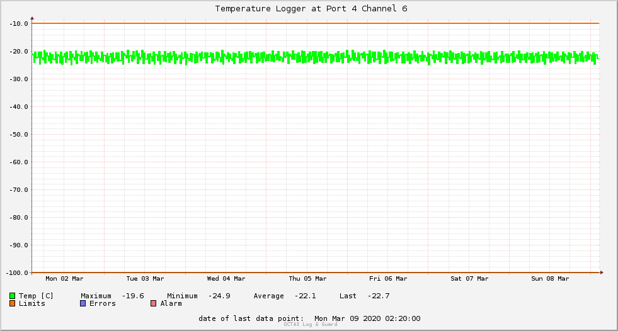Click the -100.0 y-axis label
Viewport: 618px width, 331px height.
[x=18, y=272]
